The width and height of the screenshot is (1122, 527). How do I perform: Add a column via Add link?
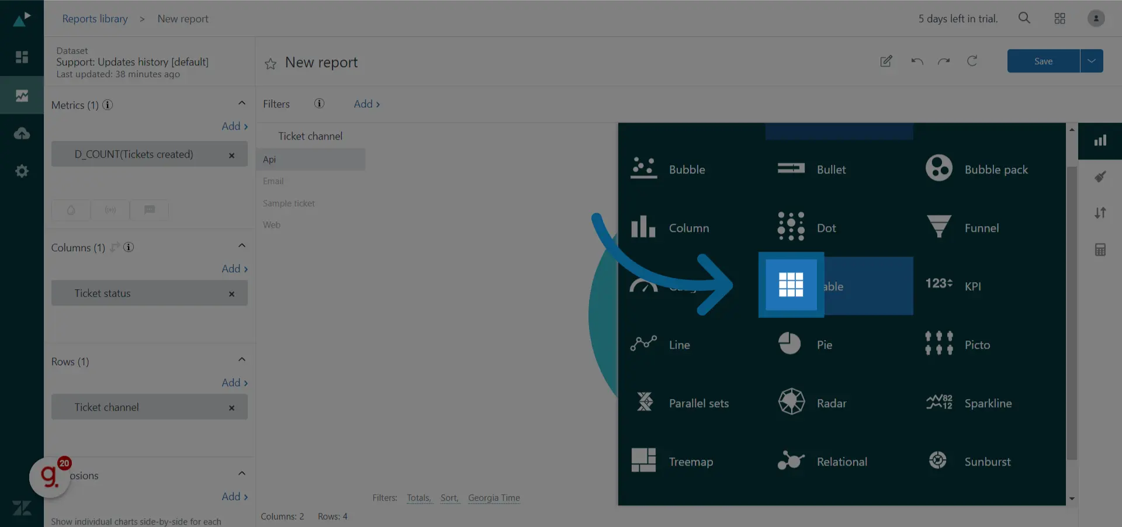coord(235,269)
